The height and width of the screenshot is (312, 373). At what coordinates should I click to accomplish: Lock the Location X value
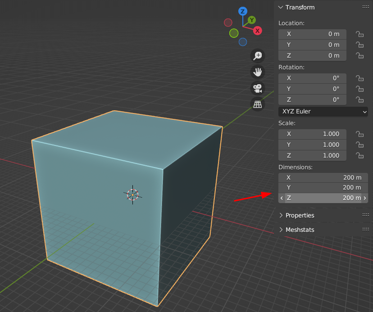[x=359, y=34]
